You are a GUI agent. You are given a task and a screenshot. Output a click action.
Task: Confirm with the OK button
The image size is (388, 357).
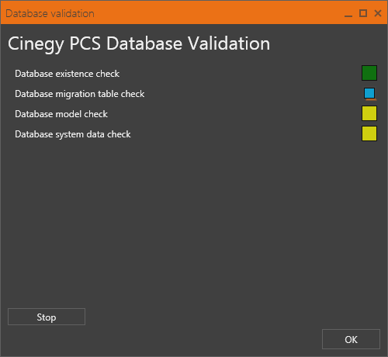[x=351, y=339]
